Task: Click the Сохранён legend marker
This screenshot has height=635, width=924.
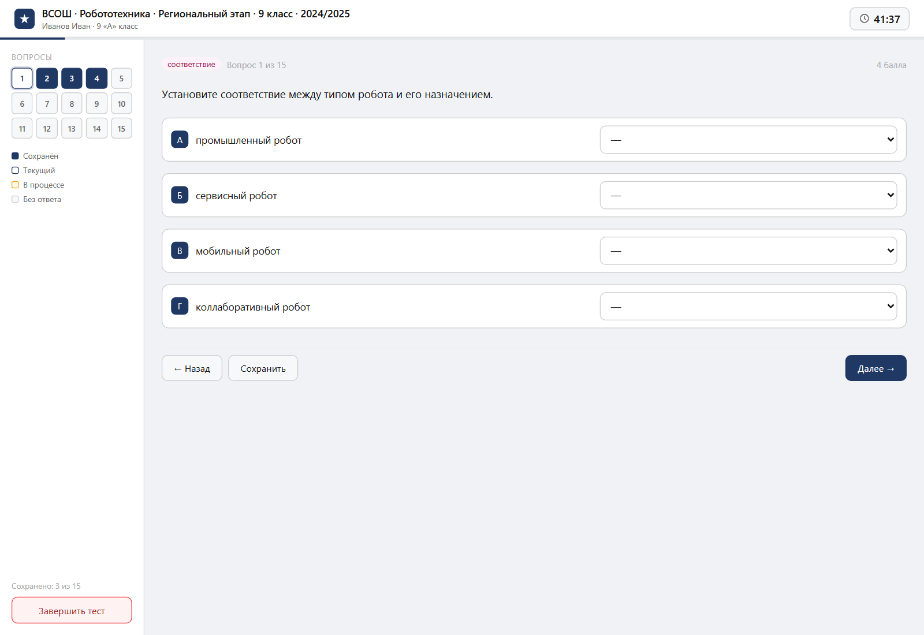Action: point(15,156)
